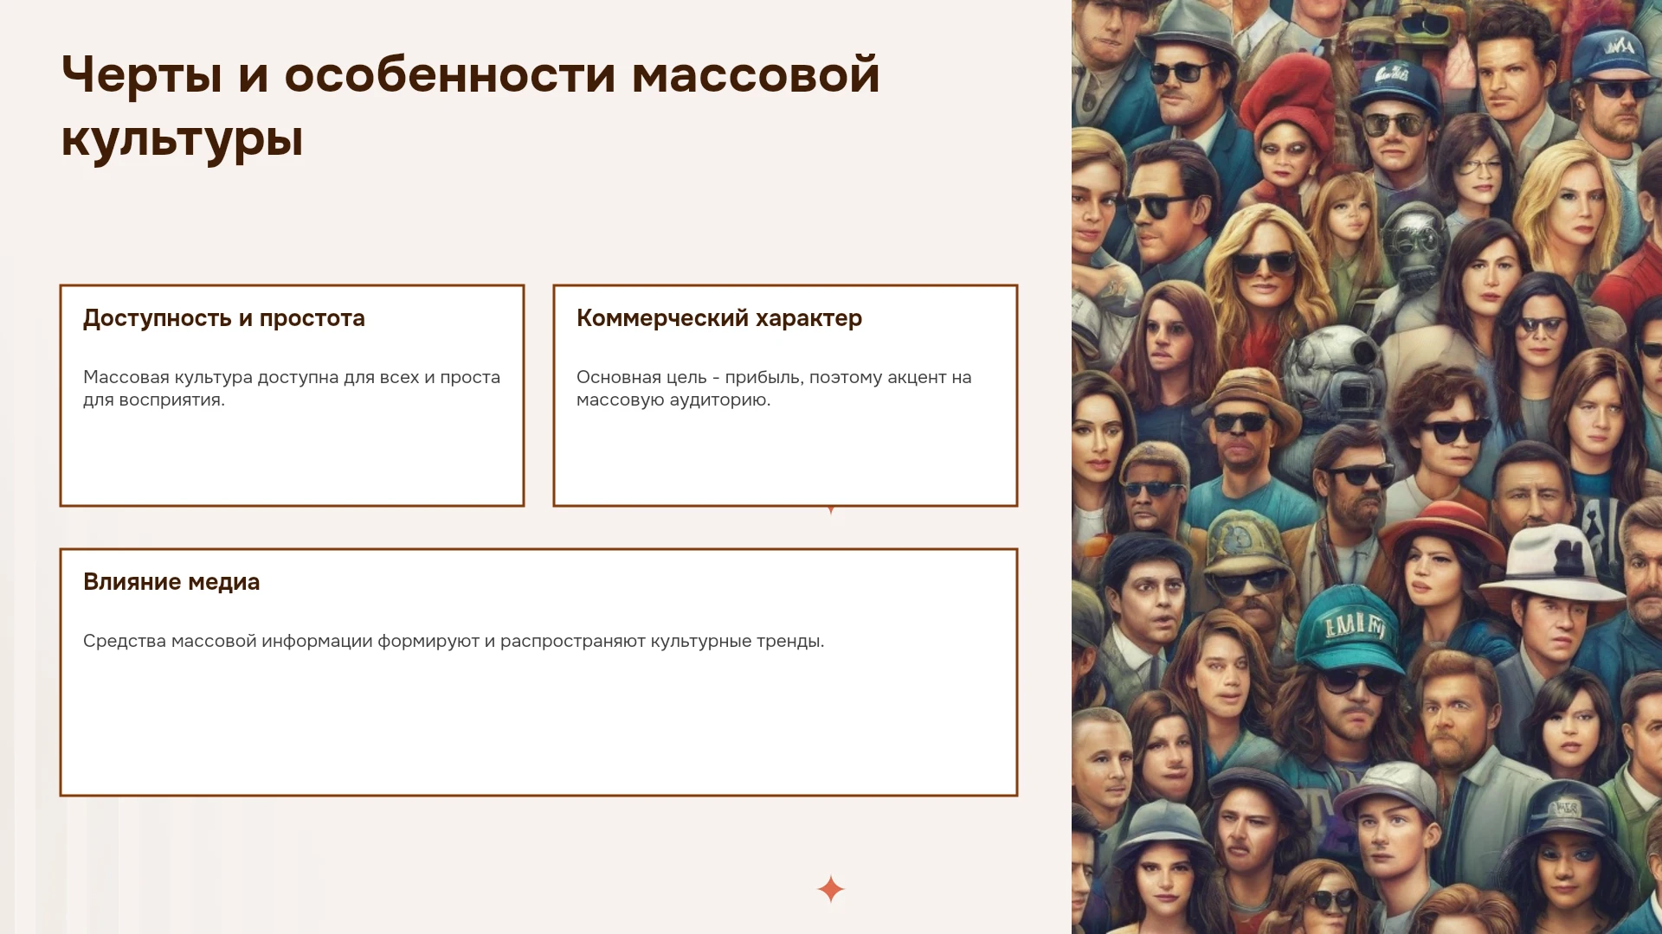Click empty area inside Влияние медиа card
Viewport: 1662px width, 934px height.
pyautogui.click(x=538, y=726)
